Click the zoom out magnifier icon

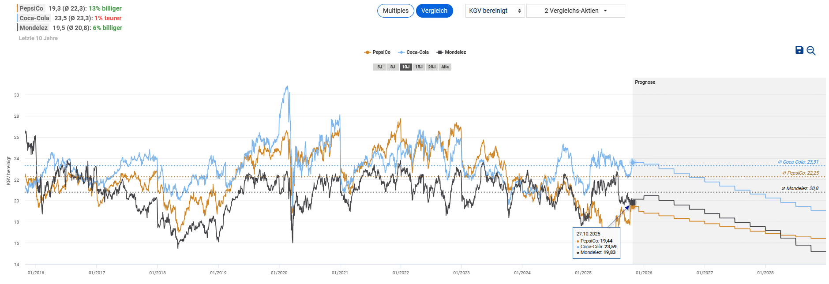click(x=811, y=51)
